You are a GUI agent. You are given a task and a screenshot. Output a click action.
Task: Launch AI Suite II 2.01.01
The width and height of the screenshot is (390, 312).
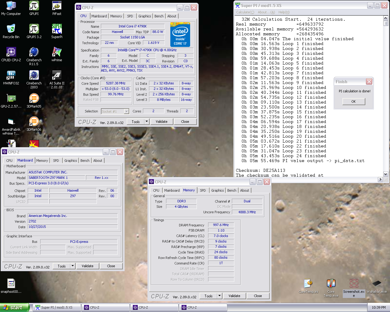tap(57, 80)
